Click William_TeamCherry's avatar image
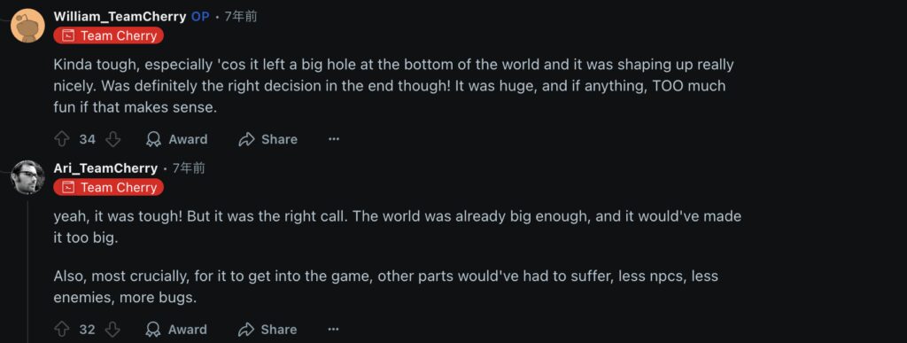 tap(27, 26)
